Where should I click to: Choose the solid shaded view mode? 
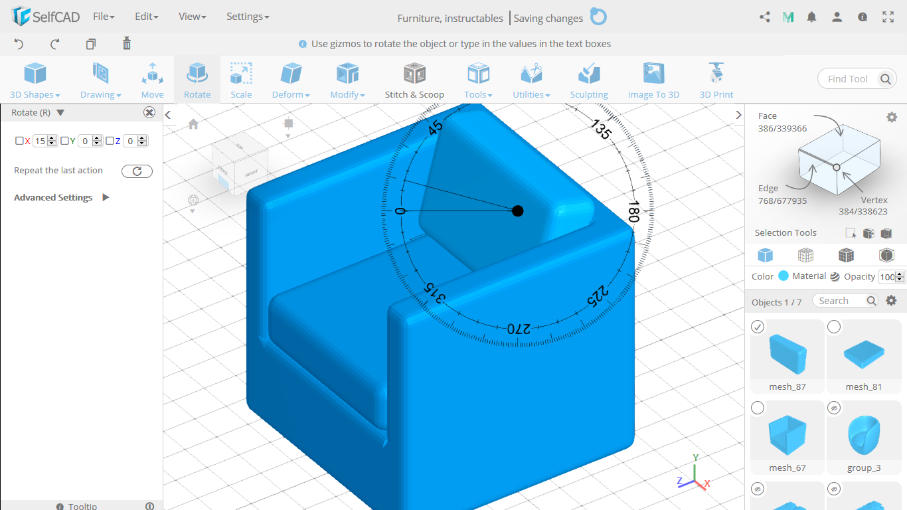766,255
